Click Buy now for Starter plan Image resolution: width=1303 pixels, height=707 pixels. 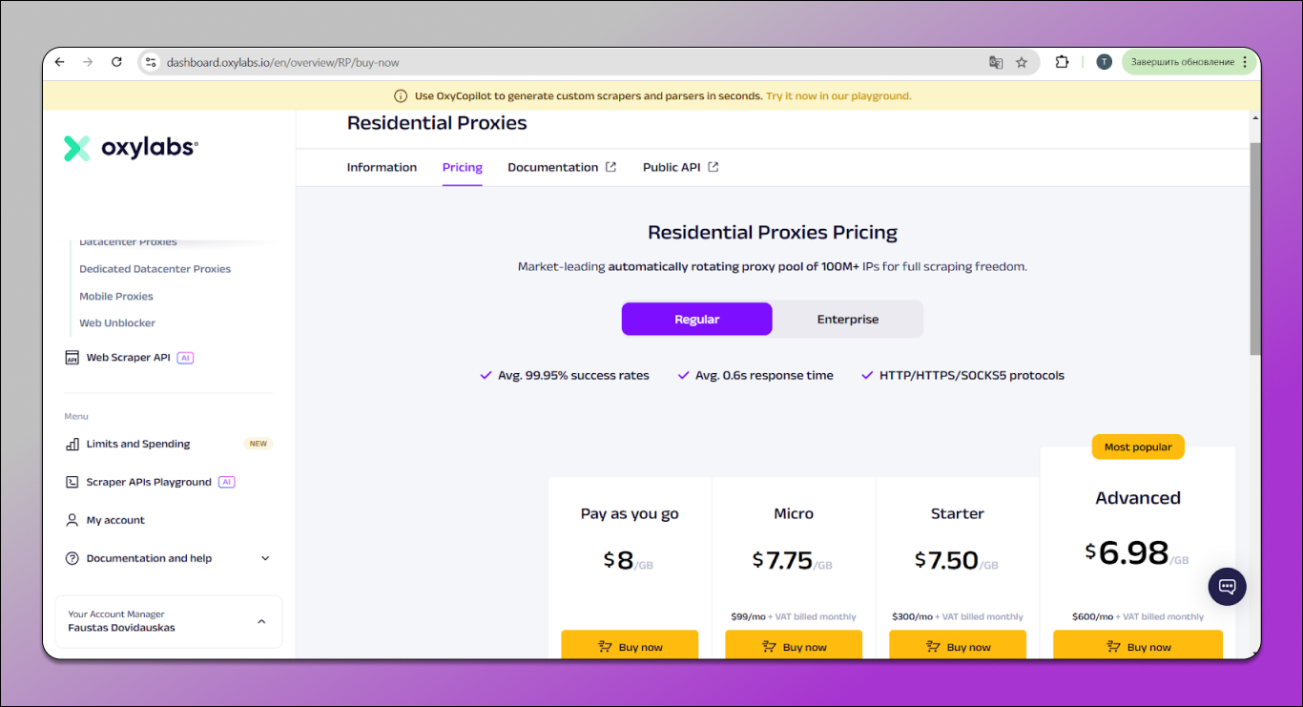(x=958, y=645)
